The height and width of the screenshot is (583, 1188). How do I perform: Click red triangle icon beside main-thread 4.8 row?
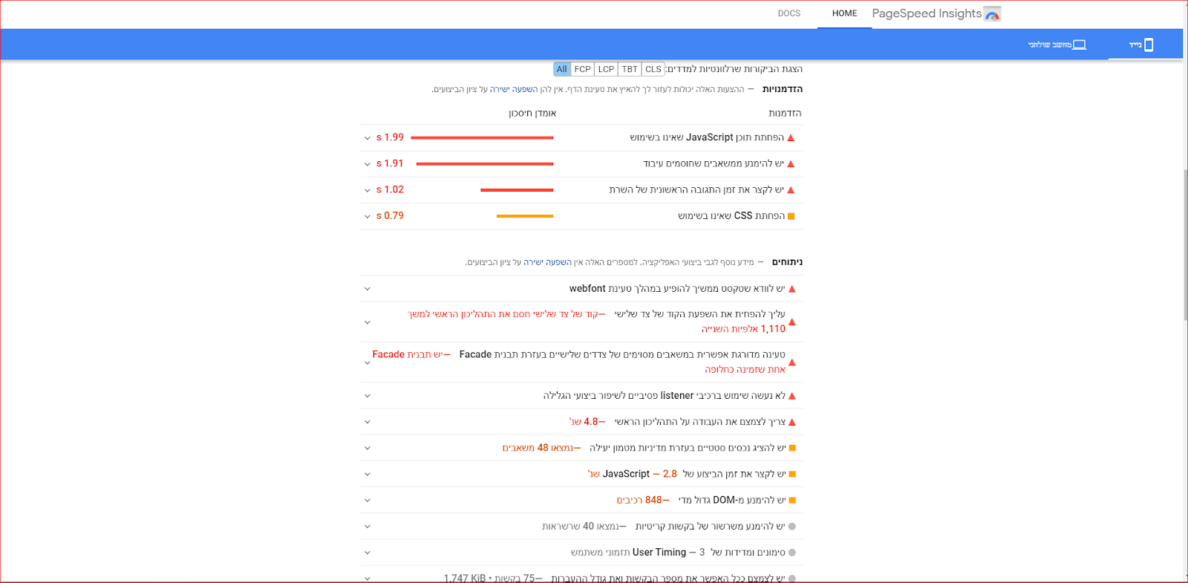[x=792, y=422]
